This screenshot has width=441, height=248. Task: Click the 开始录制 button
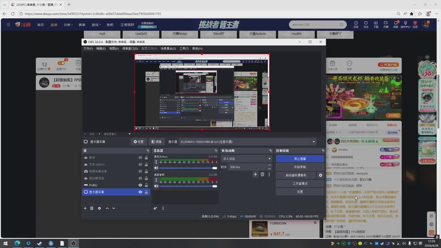point(300,167)
